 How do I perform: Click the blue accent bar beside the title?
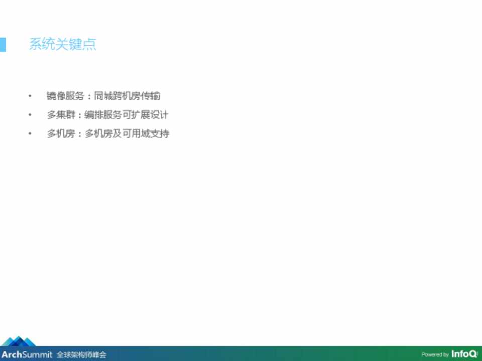3,44
